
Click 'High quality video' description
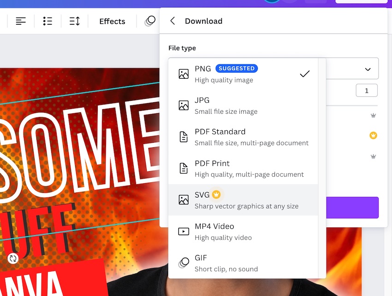223,238
